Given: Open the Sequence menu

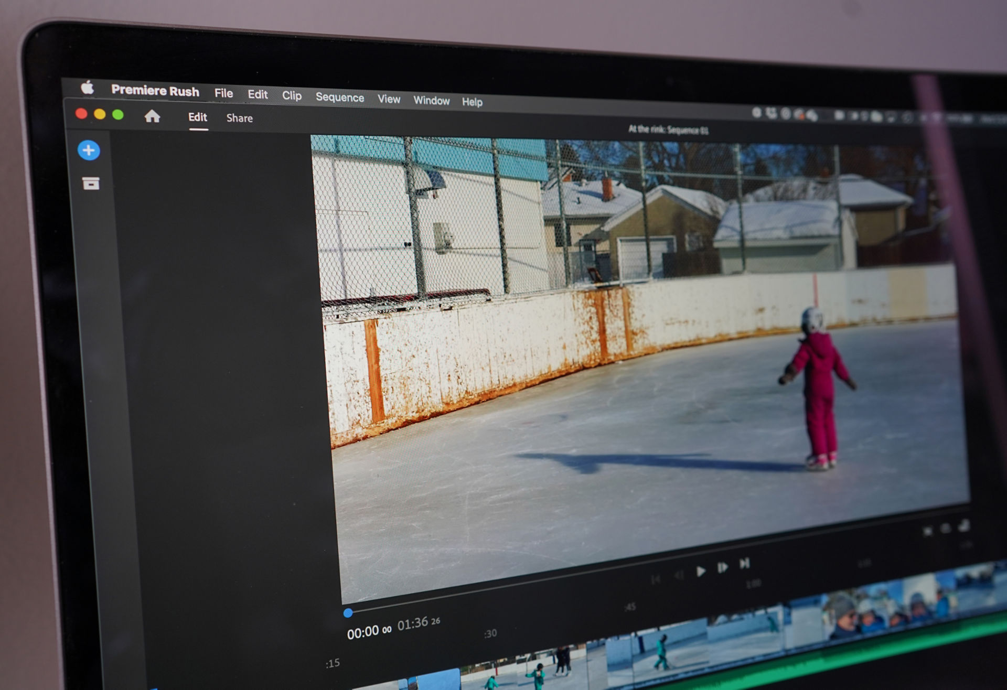Looking at the screenshot, I should [x=339, y=98].
